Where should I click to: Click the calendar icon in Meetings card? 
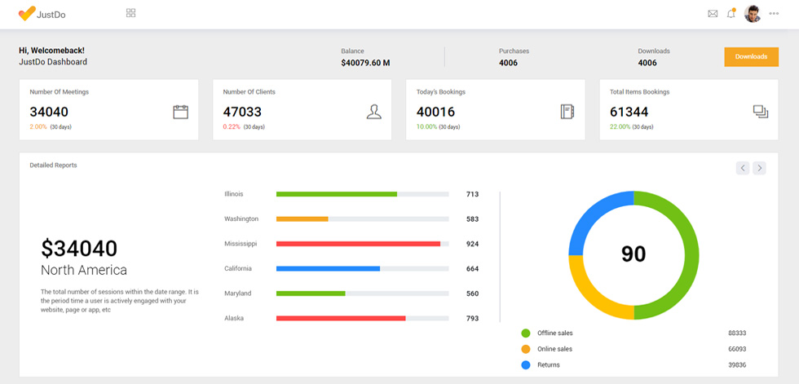tap(180, 112)
